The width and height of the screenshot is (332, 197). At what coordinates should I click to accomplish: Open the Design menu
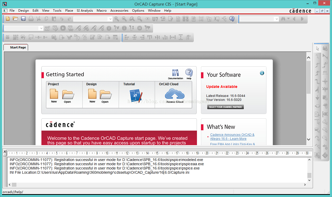24,11
